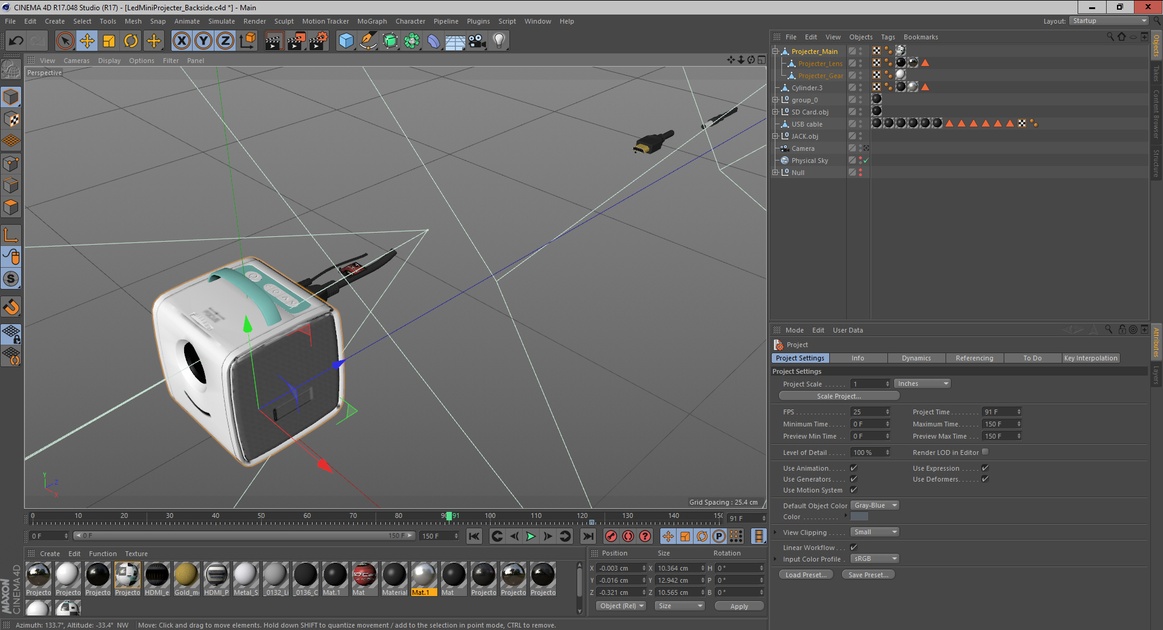Screen dimensions: 1163x630
Task: Toggle the Linear Workflow checkbox
Action: [x=853, y=548]
